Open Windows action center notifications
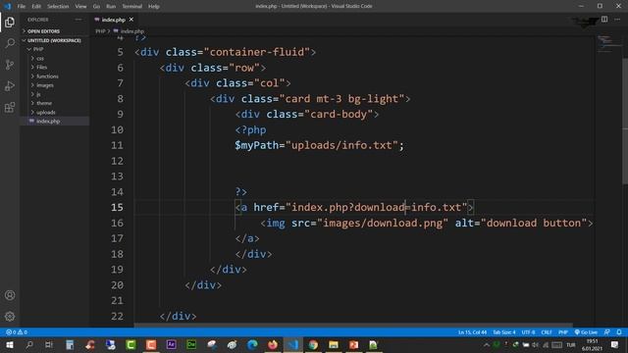Image resolution: width=628 pixels, height=353 pixels. click(x=614, y=344)
